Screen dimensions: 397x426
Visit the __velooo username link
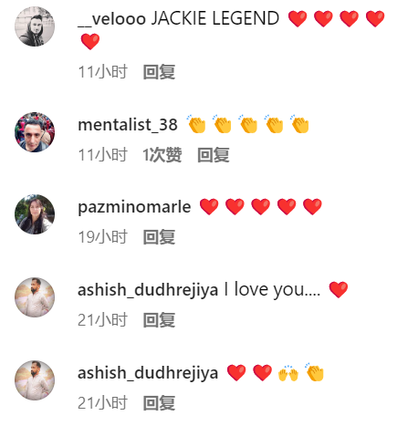tap(111, 19)
